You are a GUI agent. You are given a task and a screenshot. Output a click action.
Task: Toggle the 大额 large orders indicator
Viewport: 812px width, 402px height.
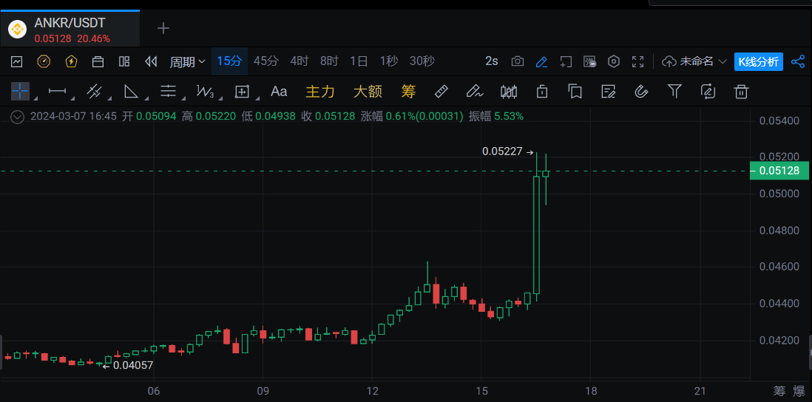click(x=368, y=92)
